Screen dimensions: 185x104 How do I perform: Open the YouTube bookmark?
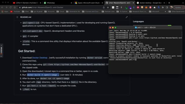click(x=15, y=12)
